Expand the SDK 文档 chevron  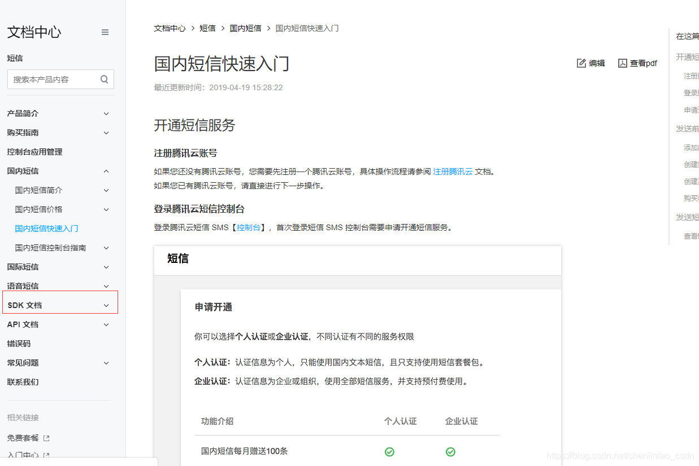point(106,305)
